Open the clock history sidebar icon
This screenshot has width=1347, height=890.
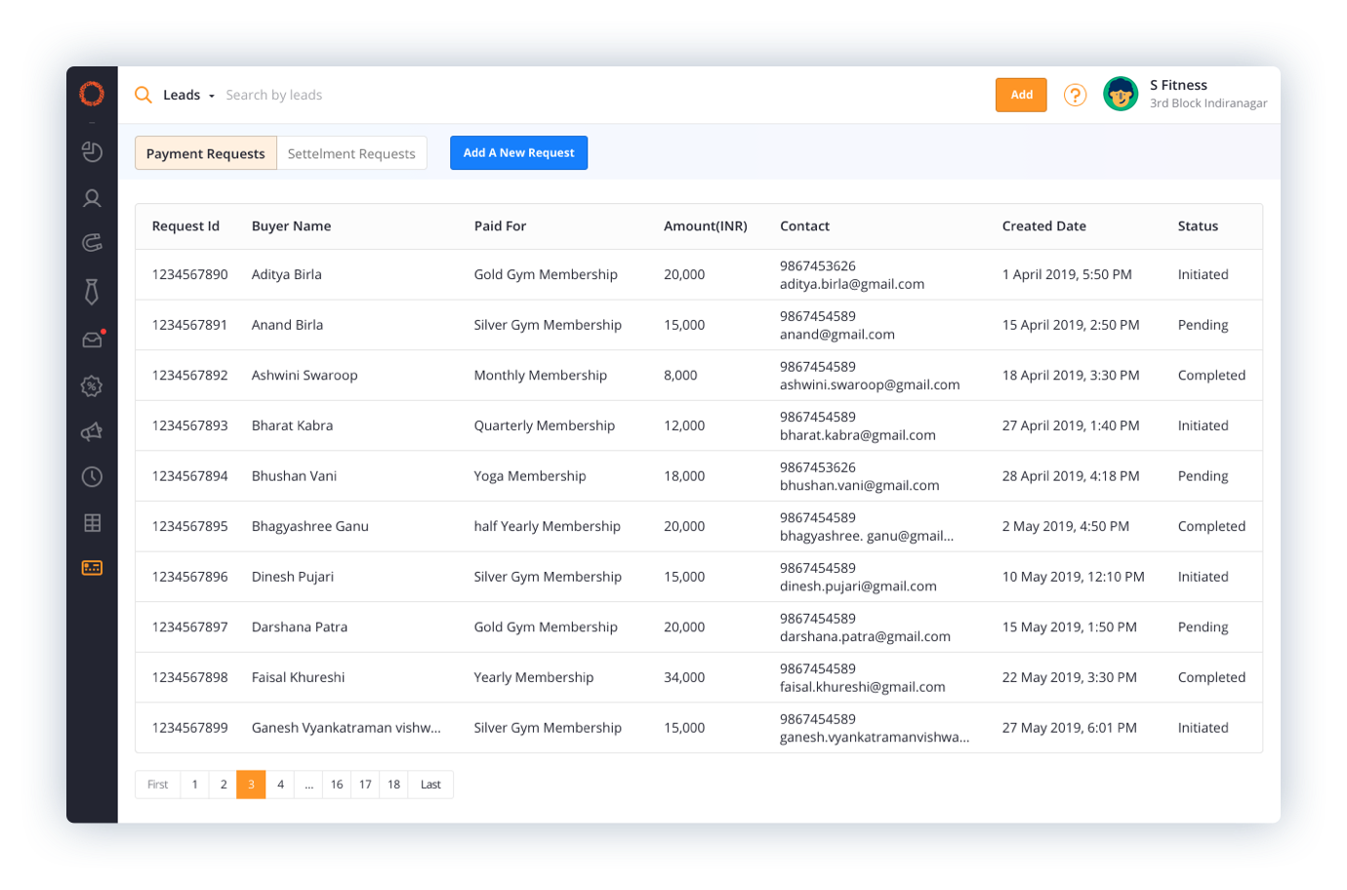pos(92,477)
